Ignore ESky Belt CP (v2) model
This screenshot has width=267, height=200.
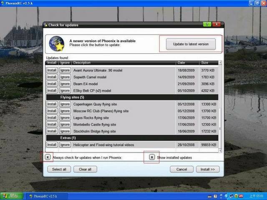pyautogui.click(x=65, y=90)
